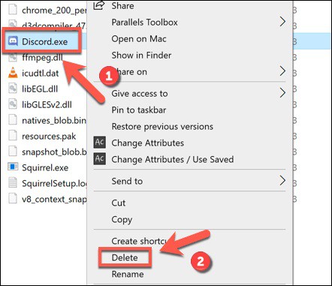The height and width of the screenshot is (286, 332).
Task: Choose Delete from the context menu
Action: pos(125,257)
